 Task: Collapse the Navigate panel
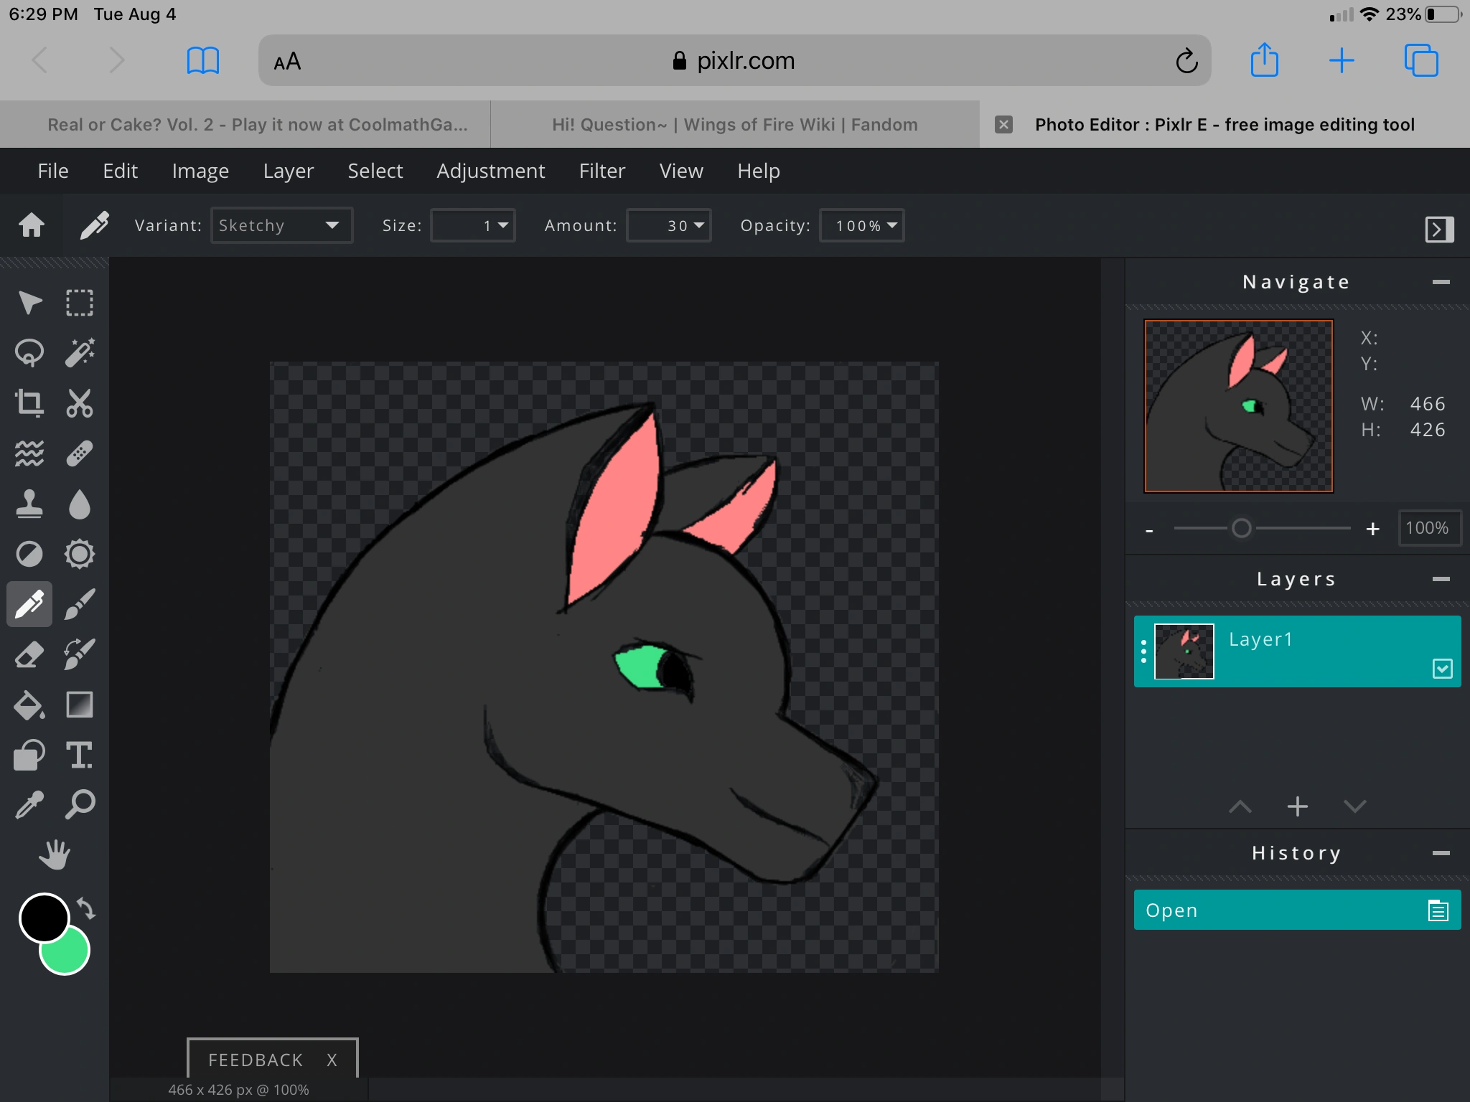pyautogui.click(x=1441, y=283)
